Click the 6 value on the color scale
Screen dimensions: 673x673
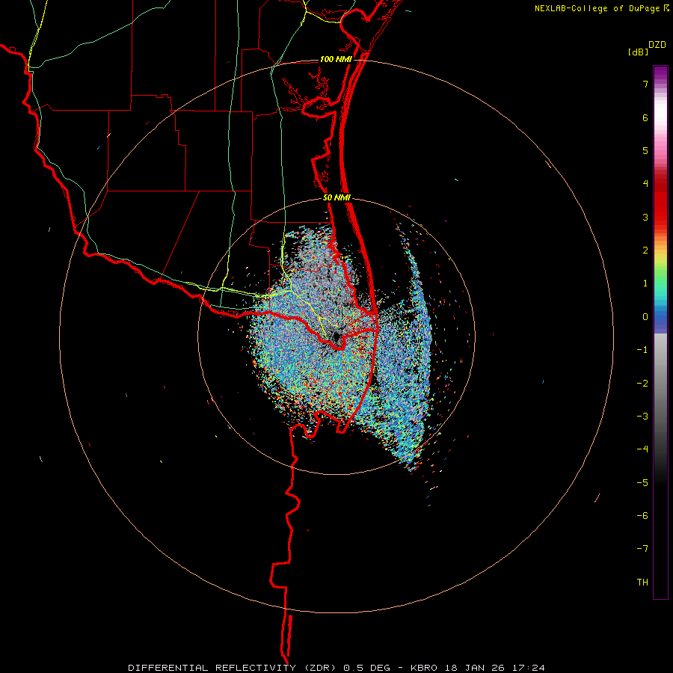[x=645, y=117]
